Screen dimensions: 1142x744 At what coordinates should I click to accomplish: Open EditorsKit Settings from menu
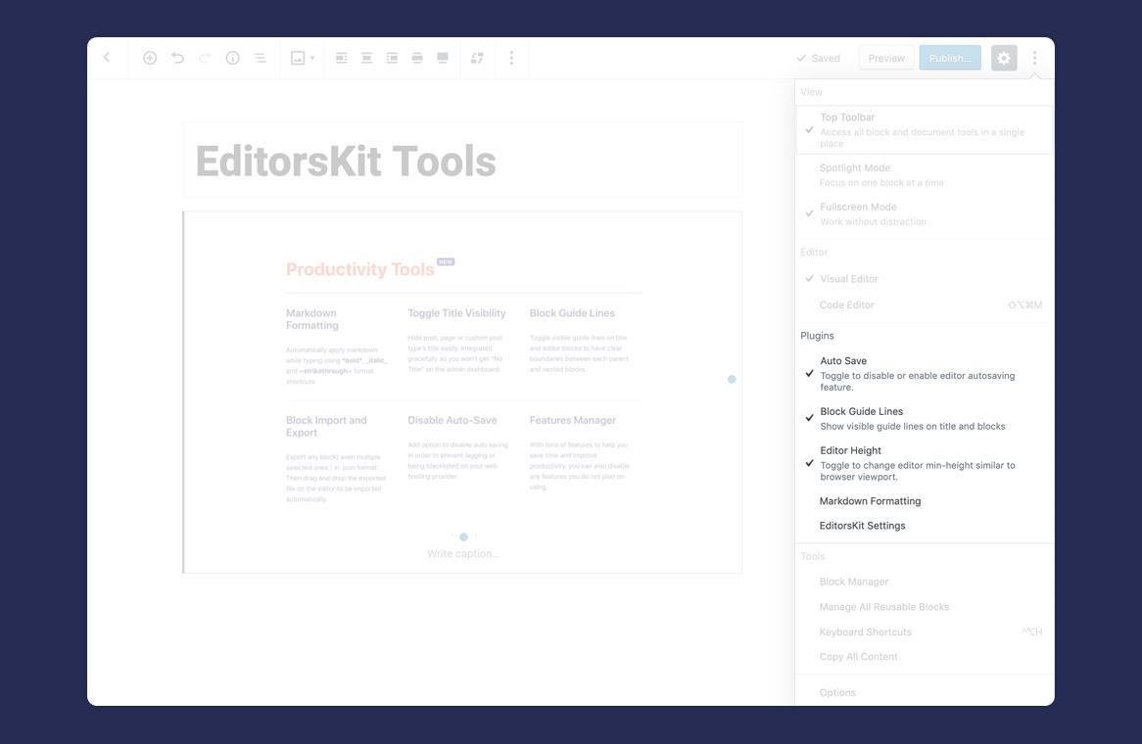point(862,526)
